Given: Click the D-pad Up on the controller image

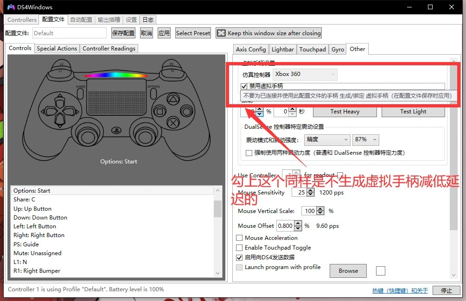Looking at the screenshot, I should tap(60, 101).
